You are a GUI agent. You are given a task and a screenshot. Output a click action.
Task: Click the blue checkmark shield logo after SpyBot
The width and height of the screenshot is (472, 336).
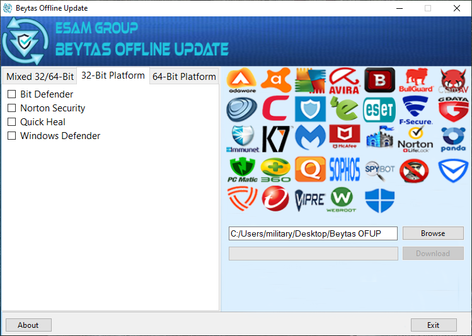coord(453,171)
